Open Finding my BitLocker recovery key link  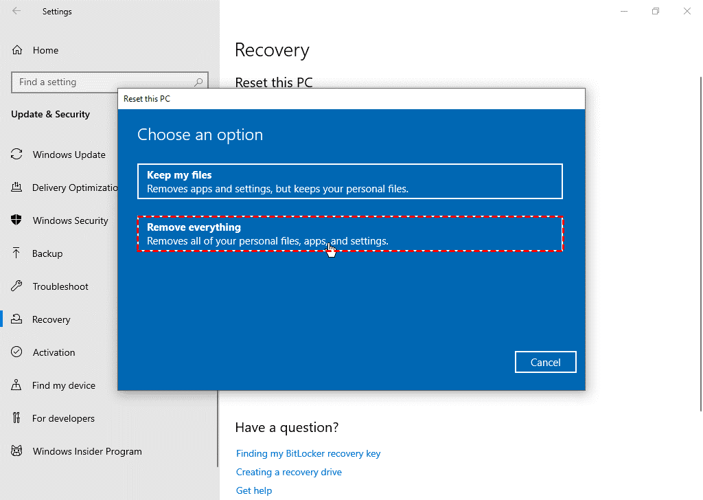pos(308,453)
